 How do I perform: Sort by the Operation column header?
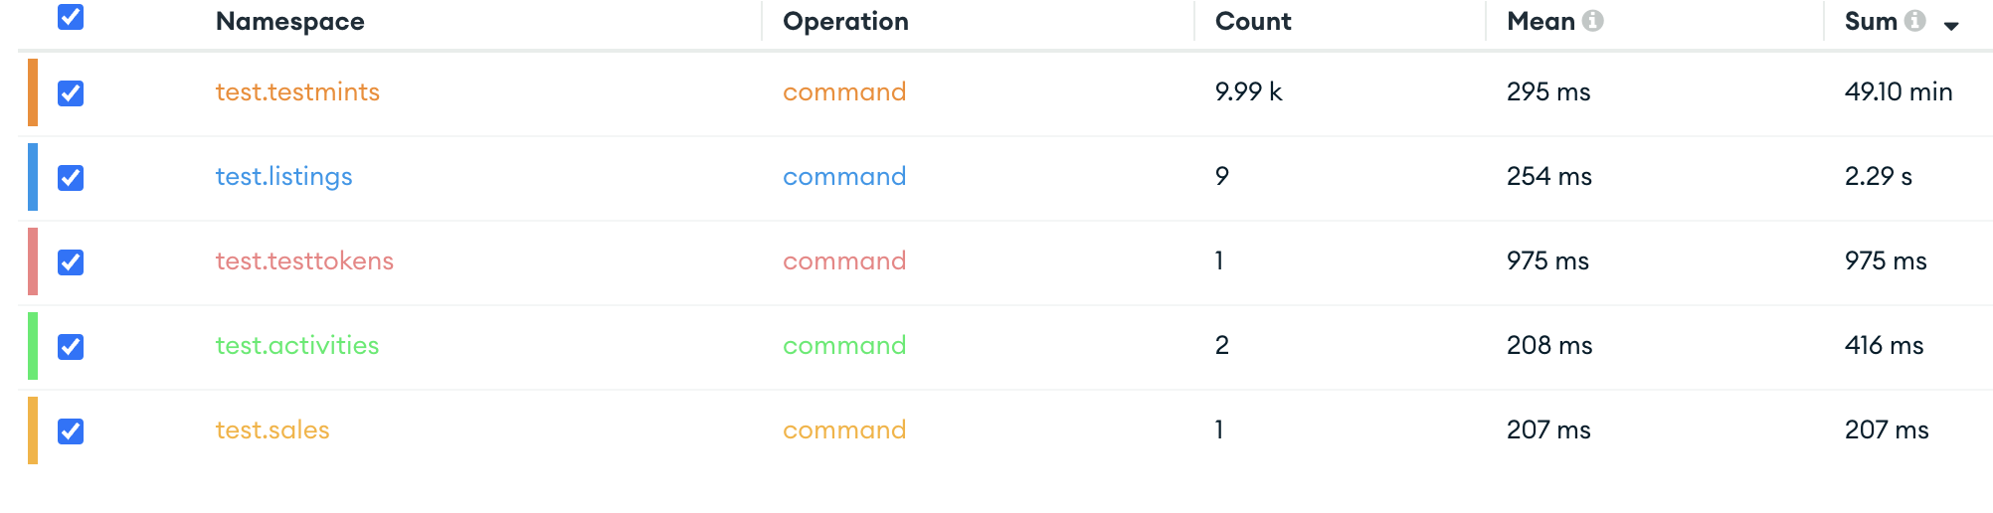coord(845,22)
